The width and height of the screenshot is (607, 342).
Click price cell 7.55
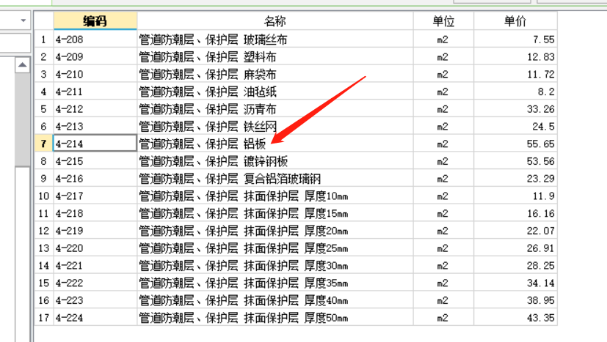coord(516,40)
